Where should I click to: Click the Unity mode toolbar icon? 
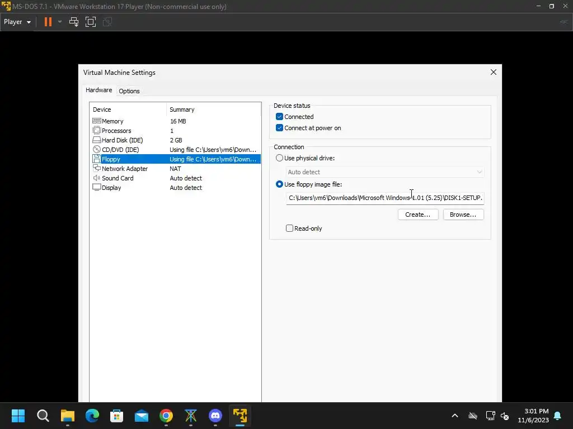(x=107, y=22)
